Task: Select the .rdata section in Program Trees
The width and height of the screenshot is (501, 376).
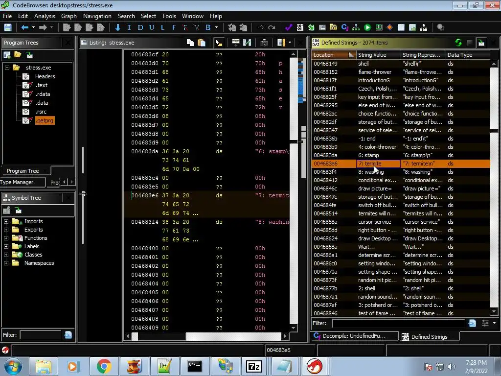Action: click(x=43, y=94)
